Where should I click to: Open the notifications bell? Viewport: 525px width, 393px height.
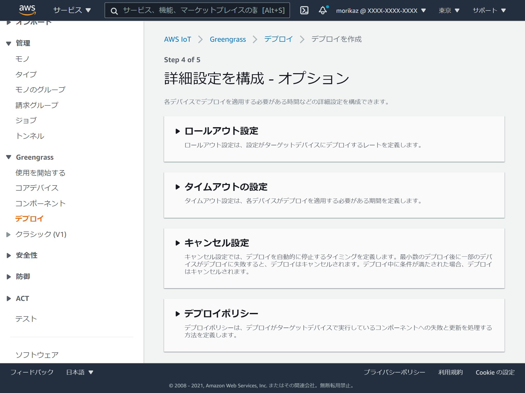pyautogui.click(x=323, y=10)
